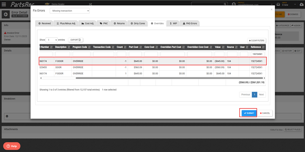Sort table by Transaction Code column

(104, 47)
